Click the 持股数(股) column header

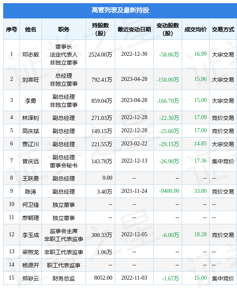pos(100,29)
